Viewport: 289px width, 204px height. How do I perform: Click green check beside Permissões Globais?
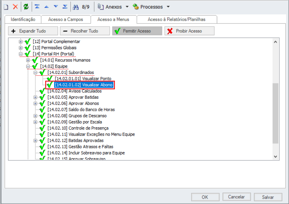tap(28, 48)
